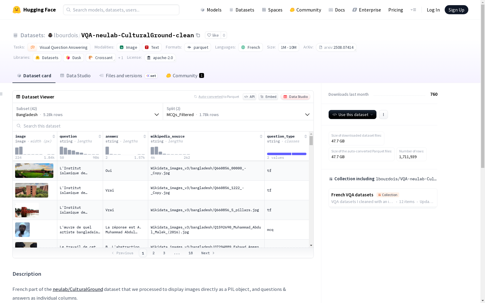The image size is (485, 303).
Task: Open the arxiv:2508.07414 paper tag
Action: tap(336, 47)
